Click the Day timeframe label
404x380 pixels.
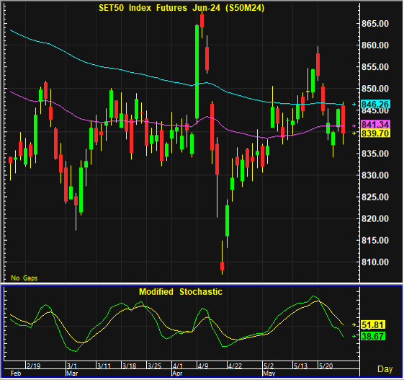[x=385, y=369]
